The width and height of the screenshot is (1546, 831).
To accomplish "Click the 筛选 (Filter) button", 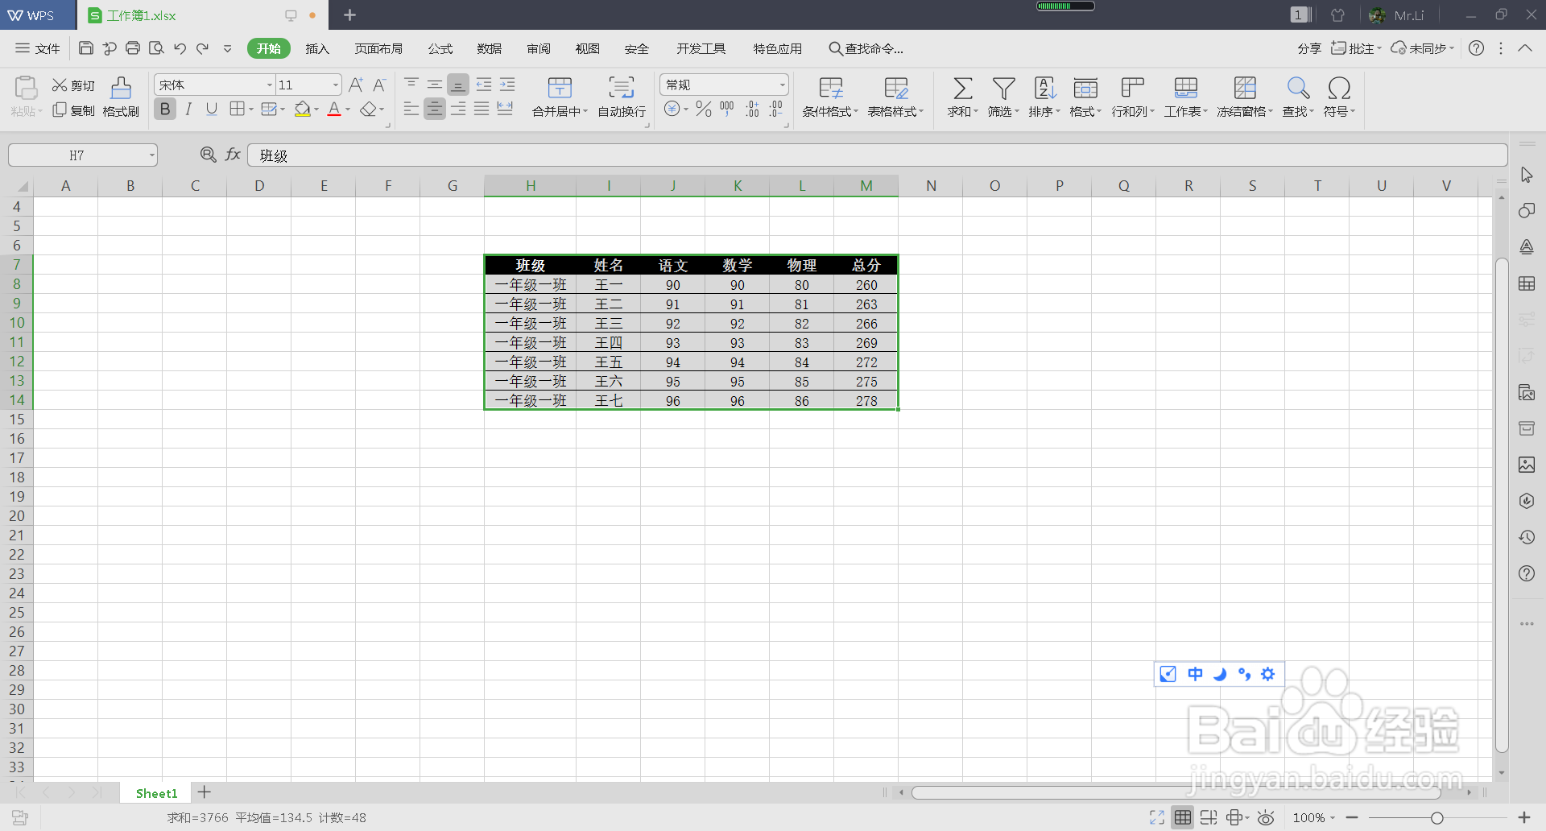I will [1003, 97].
